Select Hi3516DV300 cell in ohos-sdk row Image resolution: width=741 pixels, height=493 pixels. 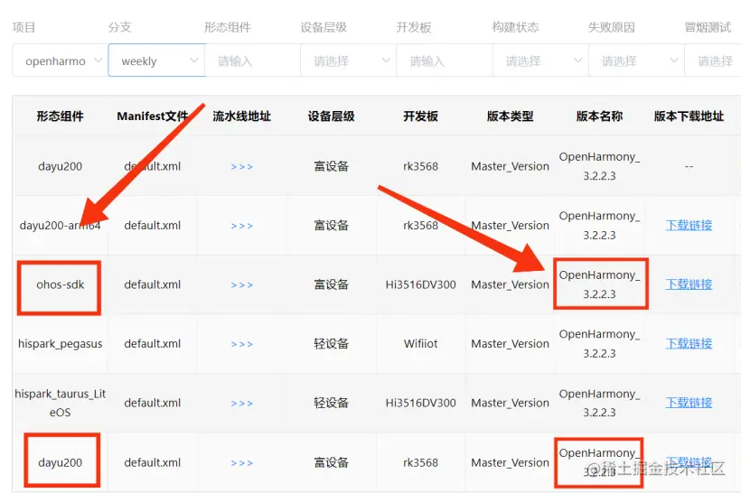[x=420, y=284]
